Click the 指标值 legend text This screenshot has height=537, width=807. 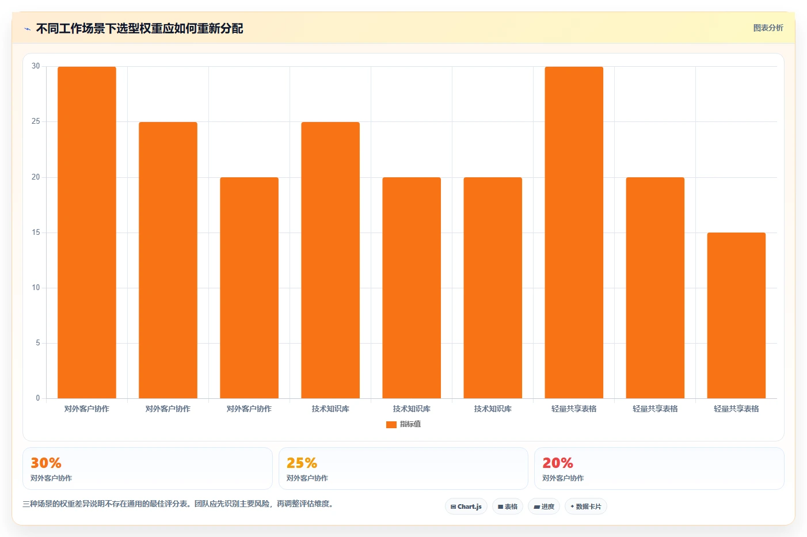tap(410, 424)
